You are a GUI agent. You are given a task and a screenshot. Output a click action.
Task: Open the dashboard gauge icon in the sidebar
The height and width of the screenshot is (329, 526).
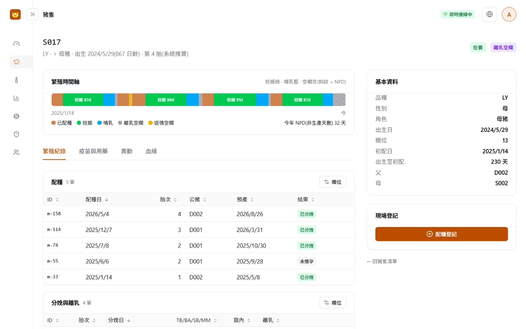pos(16,44)
